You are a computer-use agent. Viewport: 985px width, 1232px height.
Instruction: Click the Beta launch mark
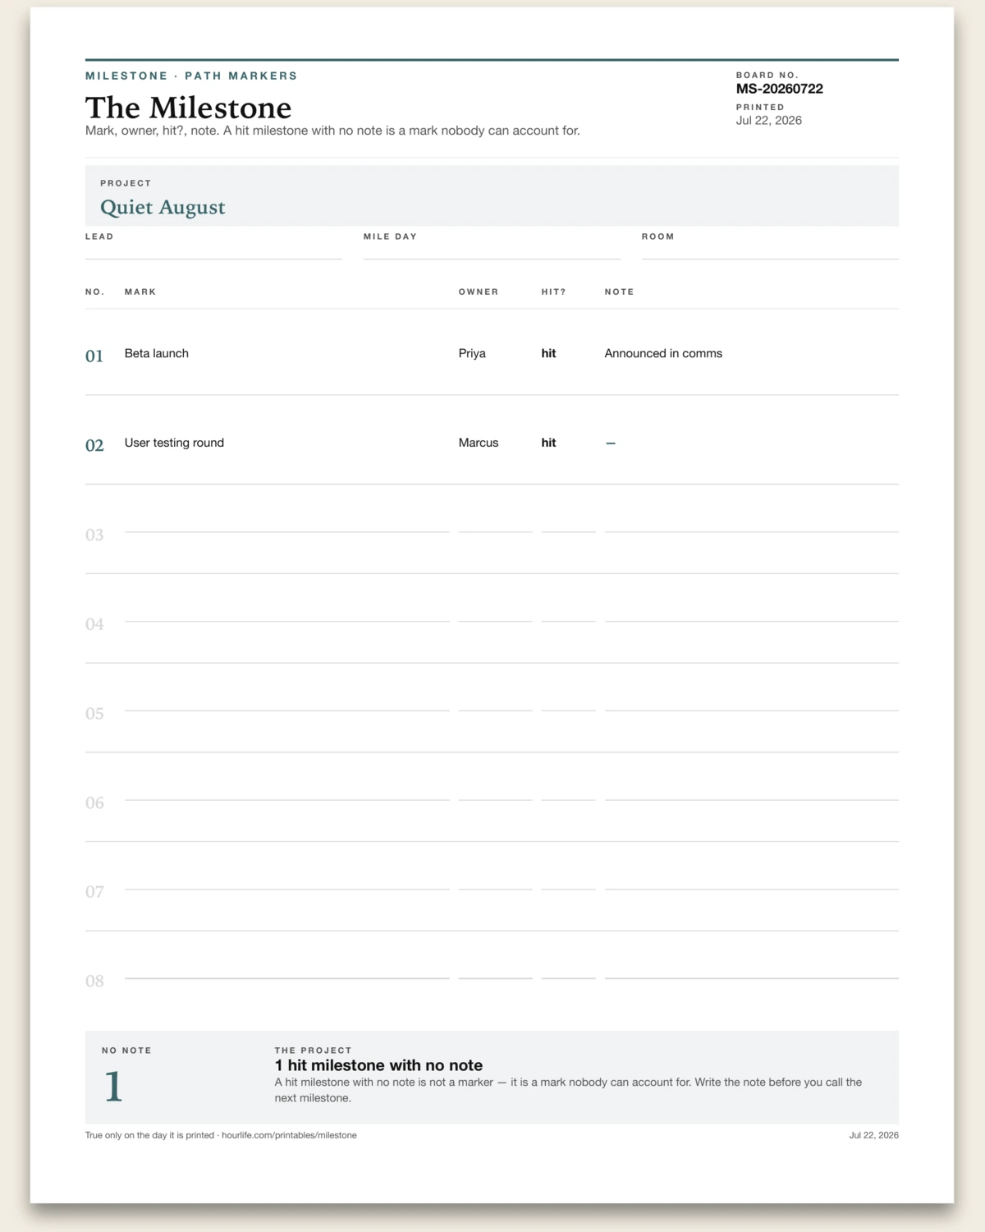pos(157,353)
